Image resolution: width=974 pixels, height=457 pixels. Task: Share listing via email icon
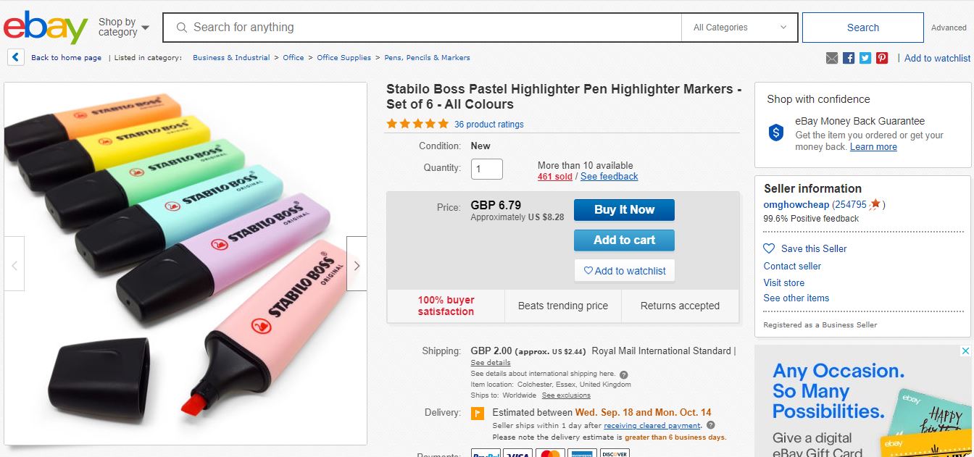point(832,58)
